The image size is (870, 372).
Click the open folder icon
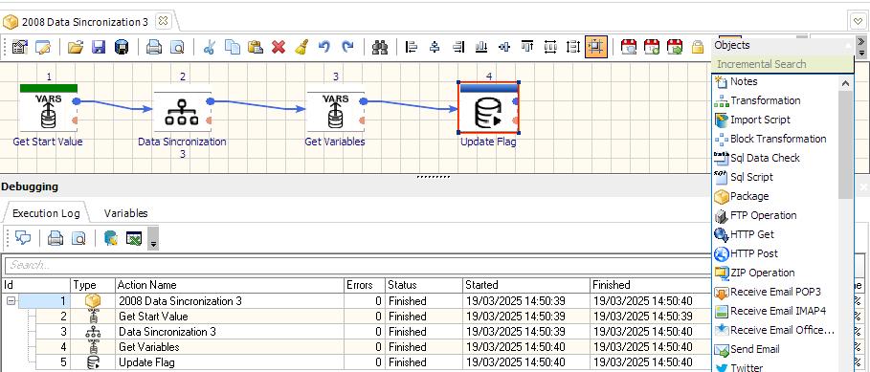click(x=76, y=47)
